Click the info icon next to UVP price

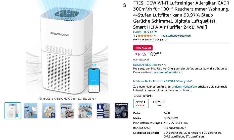pyautogui.click(x=148, y=59)
